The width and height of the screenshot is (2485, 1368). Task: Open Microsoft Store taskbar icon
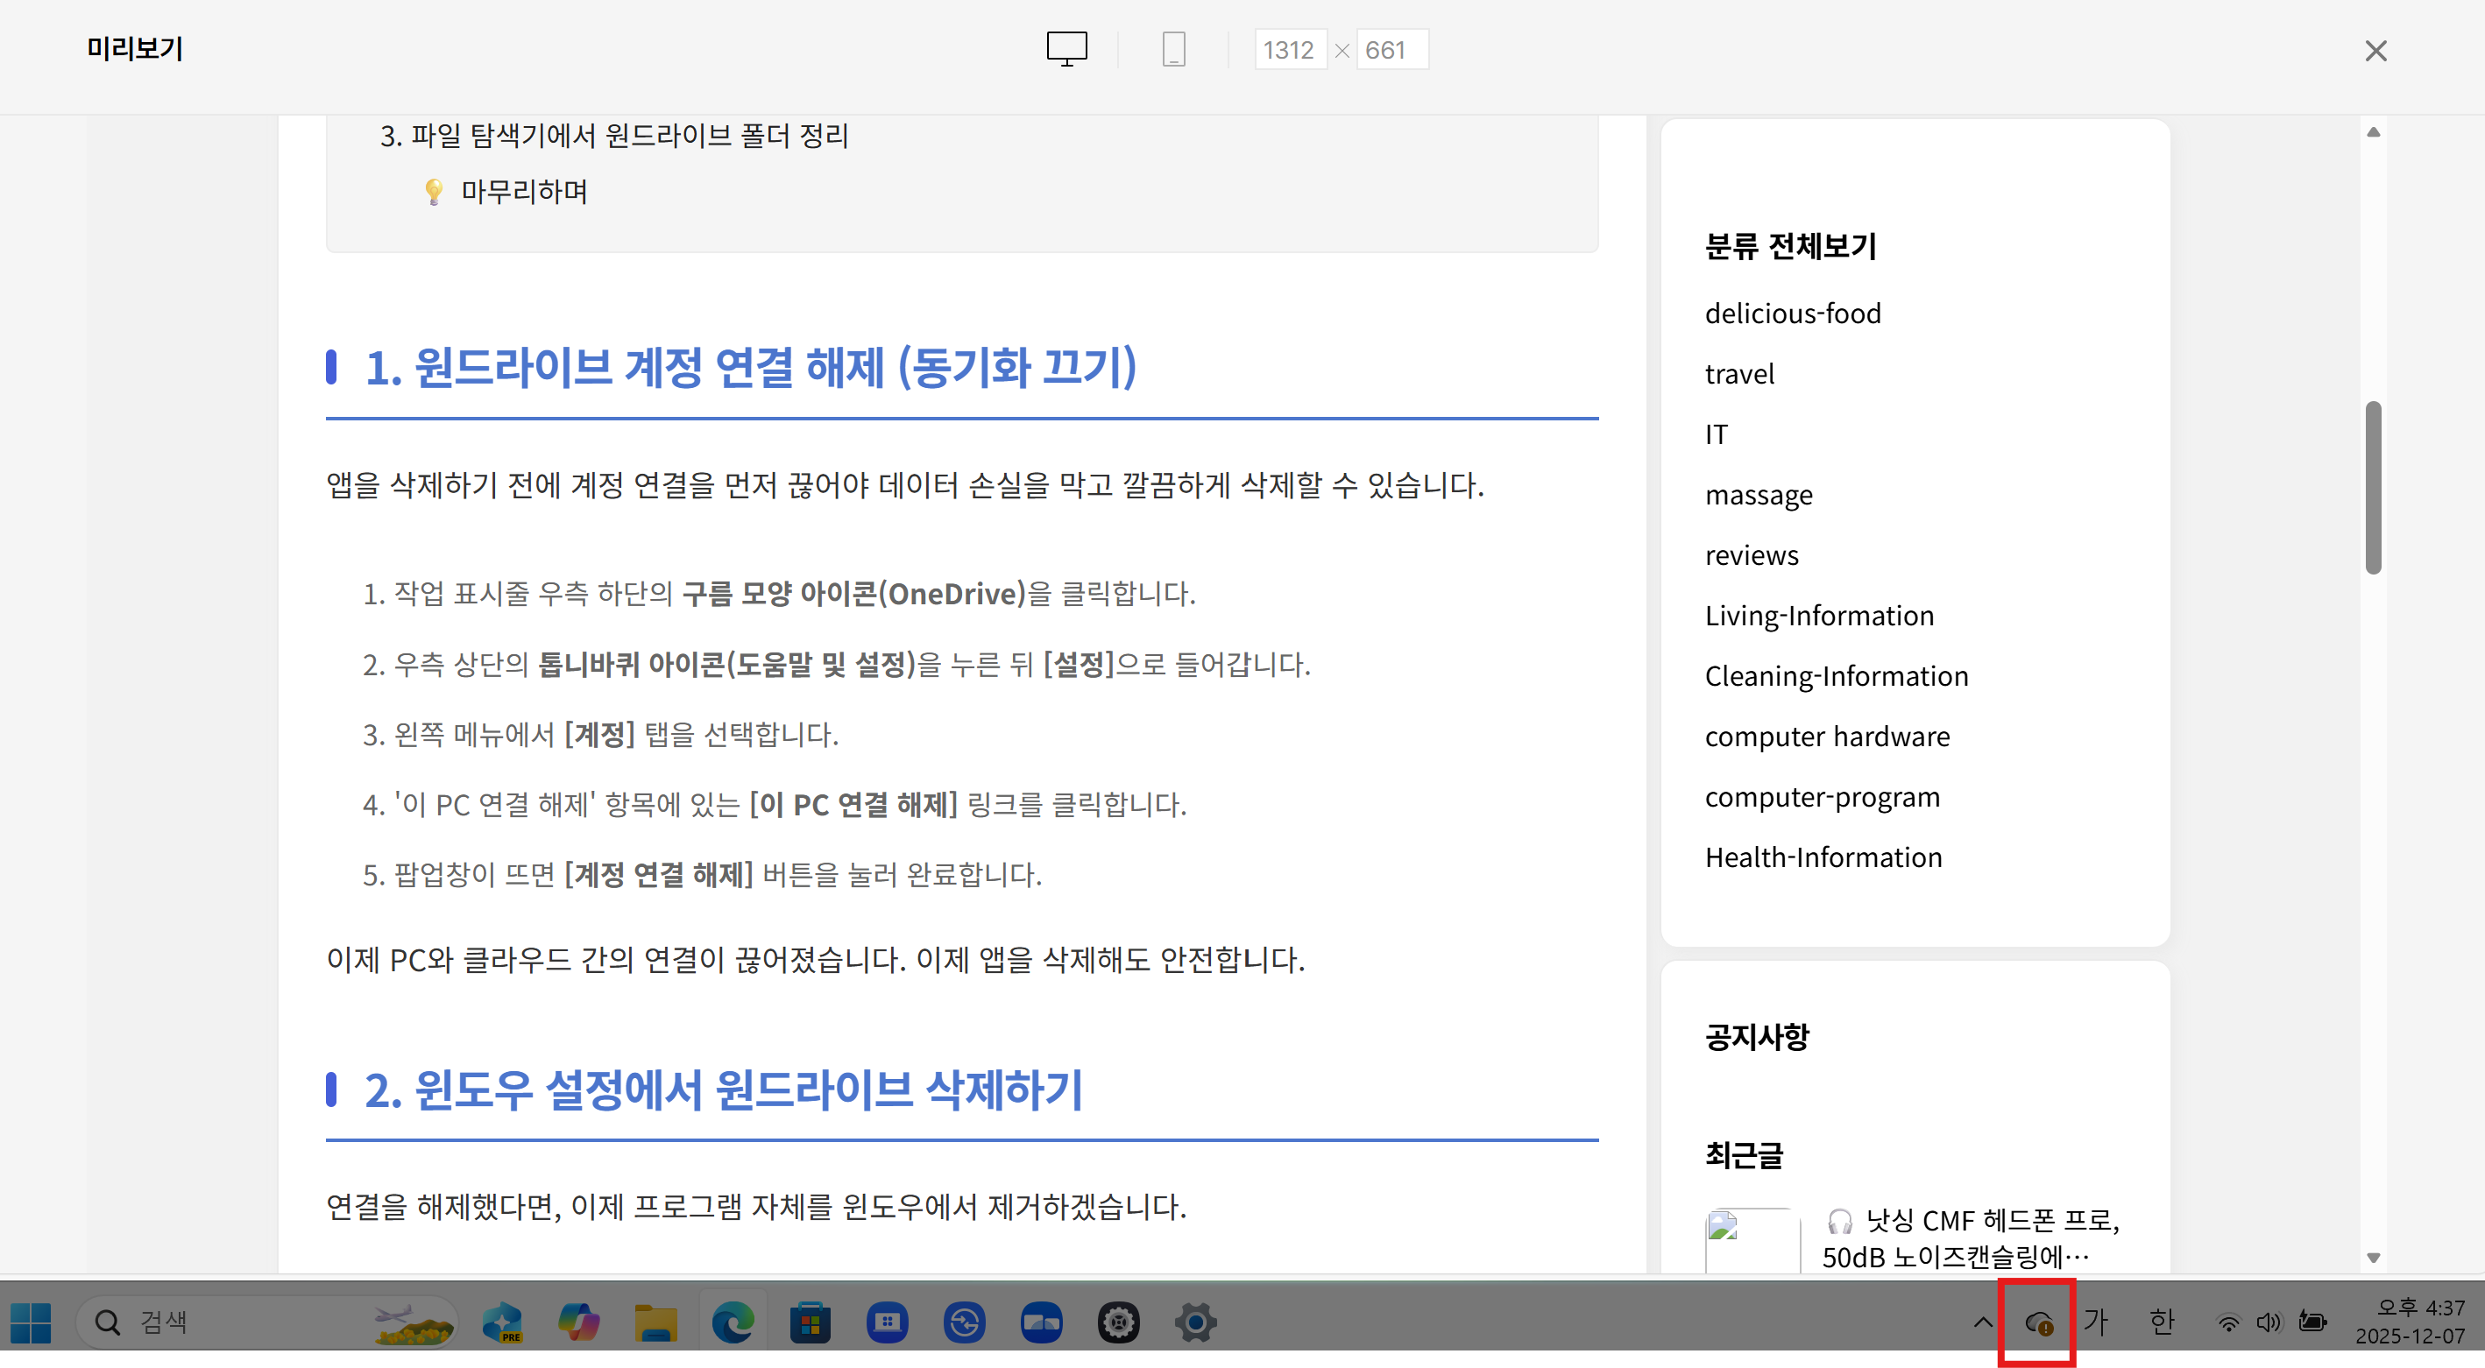811,1322
